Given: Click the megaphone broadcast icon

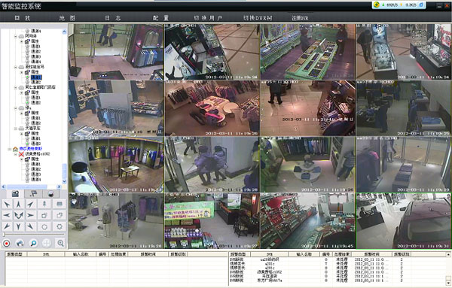Looking at the screenshot, I should [x=20, y=243].
